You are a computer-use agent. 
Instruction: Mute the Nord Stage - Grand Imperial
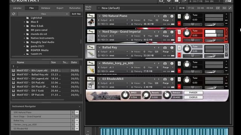click(x=179, y=39)
